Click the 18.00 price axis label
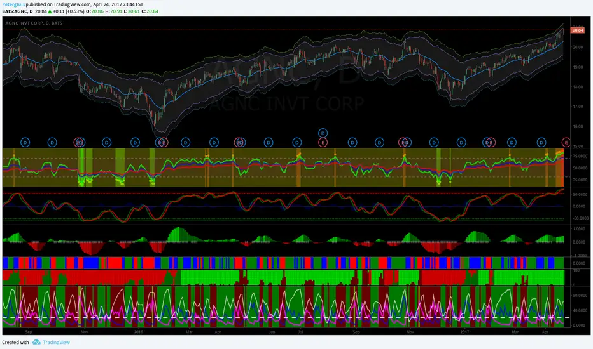 click(578, 87)
